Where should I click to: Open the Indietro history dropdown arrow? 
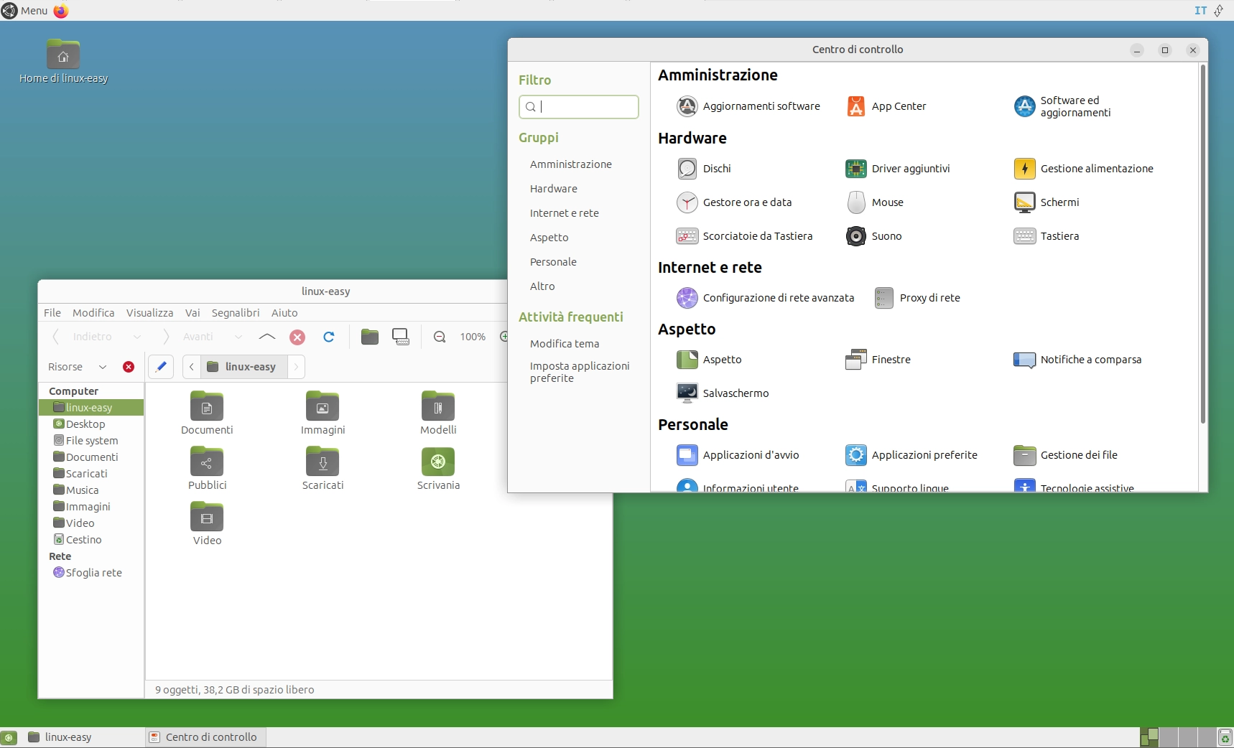[138, 337]
